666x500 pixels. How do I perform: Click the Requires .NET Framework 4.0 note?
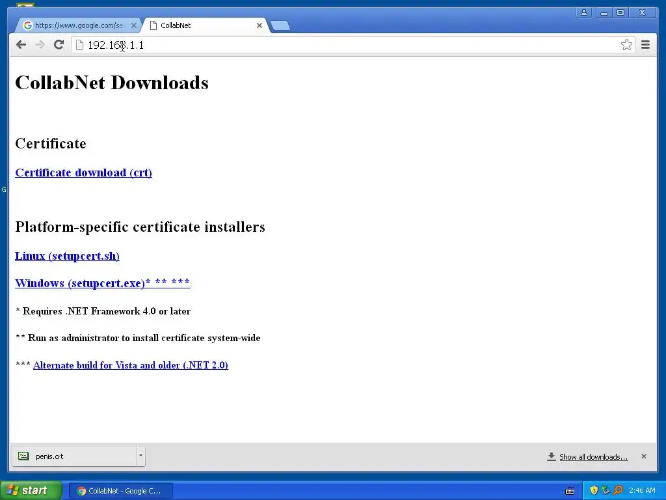pos(103,311)
